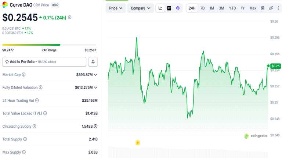Viewport: 282px width, 158px height.
Task: Open Fully Diluted Valuation info icon
Action: [41, 87]
